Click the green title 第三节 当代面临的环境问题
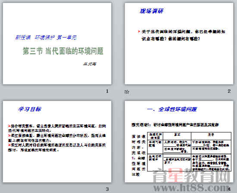237x193 pixels. tap(63, 51)
